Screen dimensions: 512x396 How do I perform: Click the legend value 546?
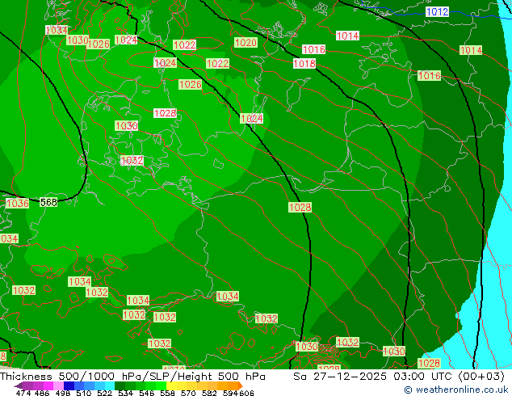click(x=147, y=393)
